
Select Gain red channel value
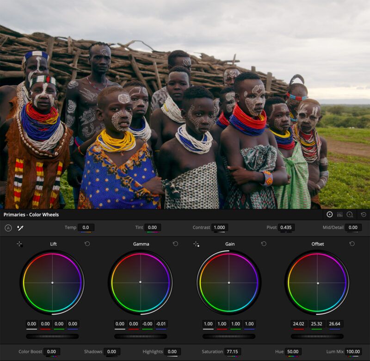click(222, 324)
